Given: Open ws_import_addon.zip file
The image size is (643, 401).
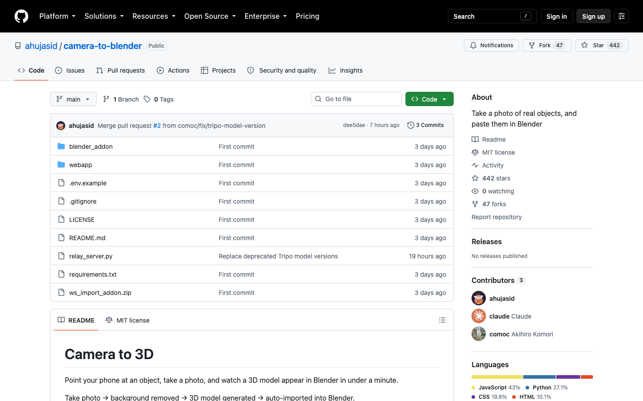Looking at the screenshot, I should 100,293.
